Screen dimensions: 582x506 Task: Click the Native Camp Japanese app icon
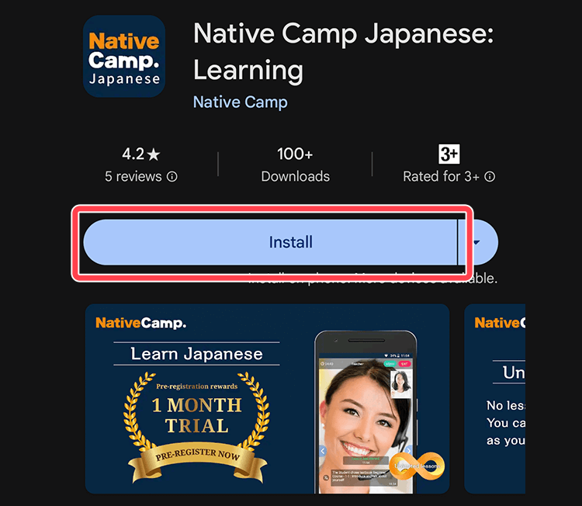124,57
